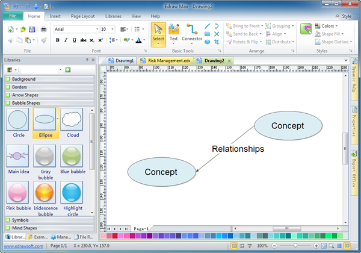361x253 pixels.
Task: Pick the Iridescence bubble shape
Action: point(46,197)
